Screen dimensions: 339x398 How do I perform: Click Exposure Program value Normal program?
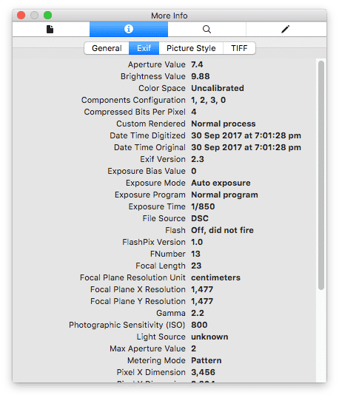click(x=224, y=195)
